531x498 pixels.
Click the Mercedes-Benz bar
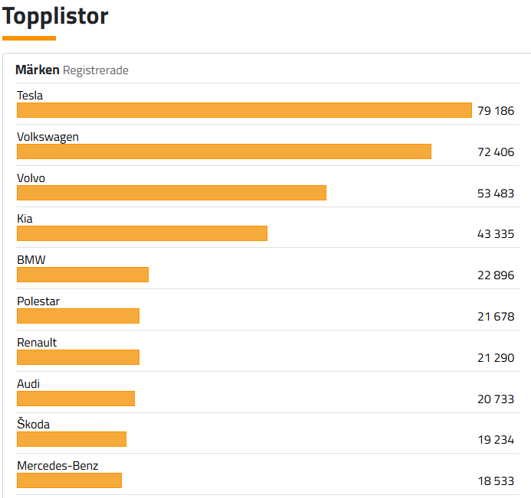(69, 480)
